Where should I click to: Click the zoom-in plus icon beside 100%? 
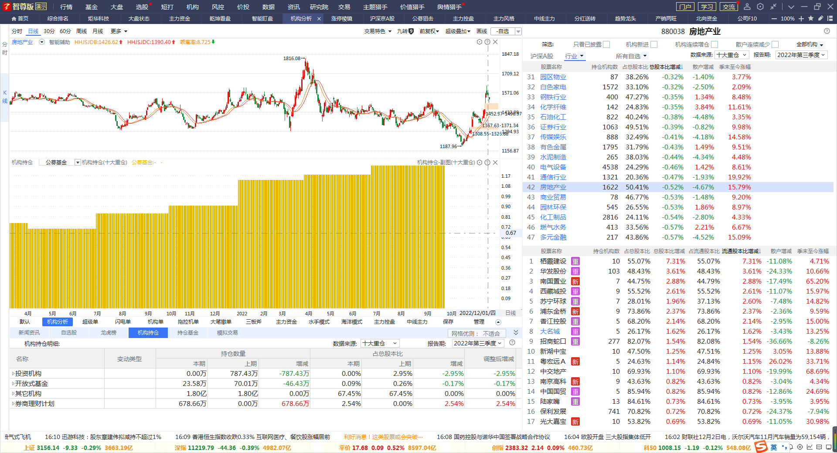(x=801, y=19)
